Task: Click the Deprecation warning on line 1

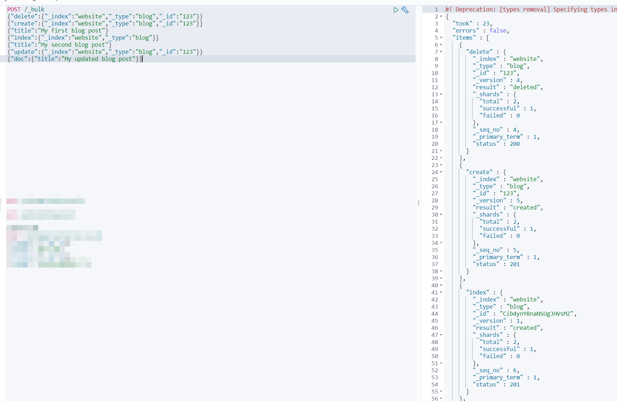Action: coord(531,9)
